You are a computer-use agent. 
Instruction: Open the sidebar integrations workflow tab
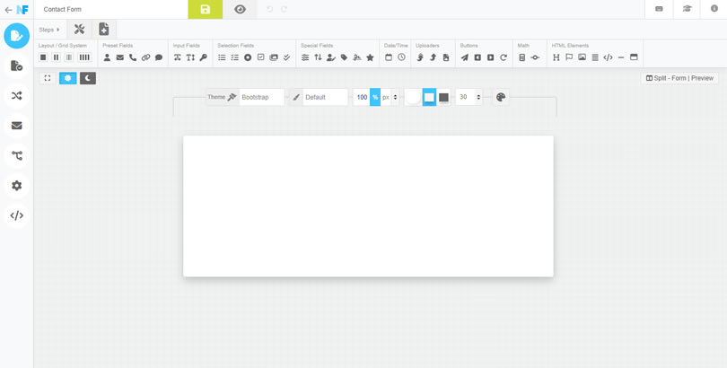[17, 156]
